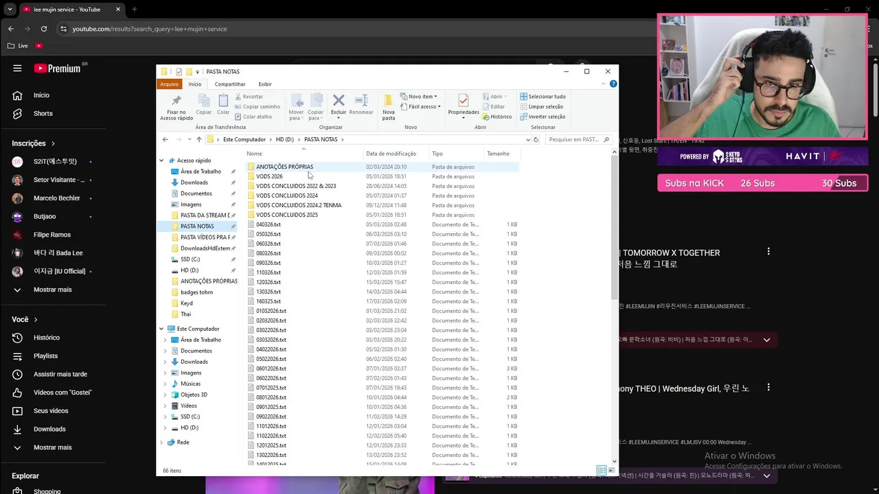Click Histórico in the Abrir group

pos(496,117)
